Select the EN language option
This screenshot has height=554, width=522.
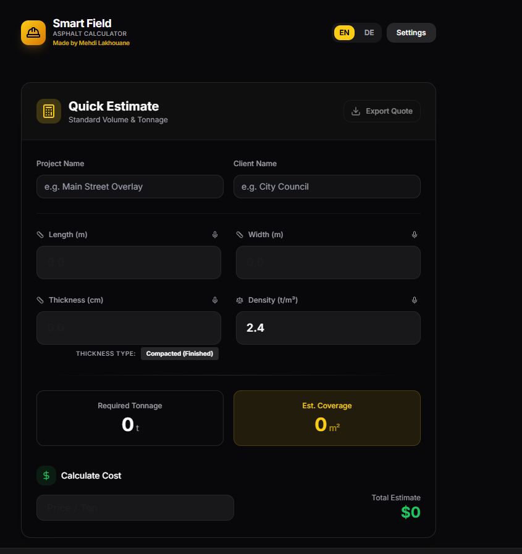pyautogui.click(x=344, y=32)
